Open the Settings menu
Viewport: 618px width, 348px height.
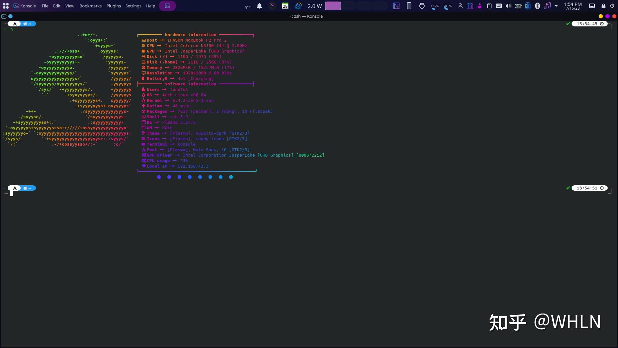tap(133, 6)
